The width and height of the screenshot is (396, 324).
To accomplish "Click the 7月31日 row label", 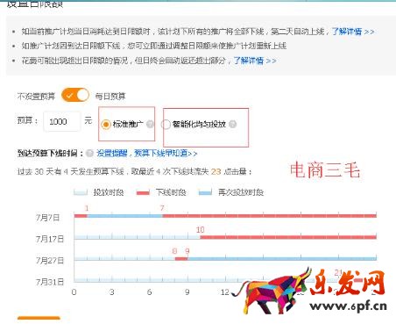I will point(50,282).
